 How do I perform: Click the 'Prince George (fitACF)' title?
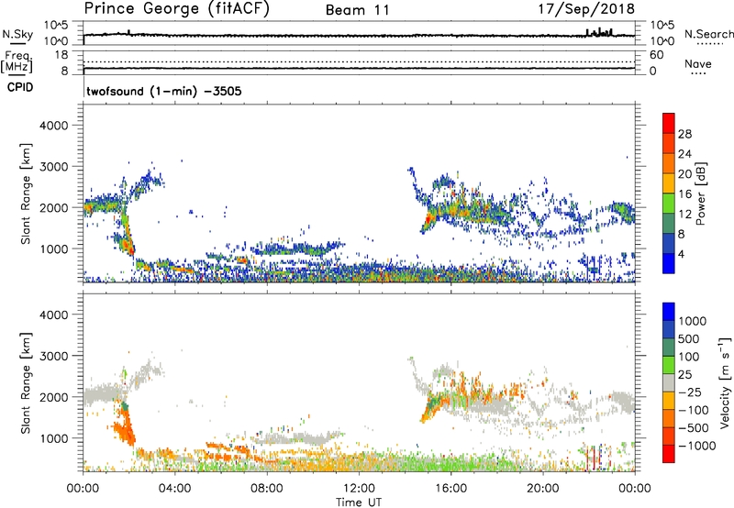coord(176,8)
